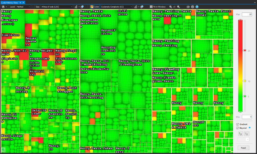Image resolution: width=257 pixels, height=154 pixels.
Task: Select the yellow threshold handle at 10
Action: click(245, 81)
